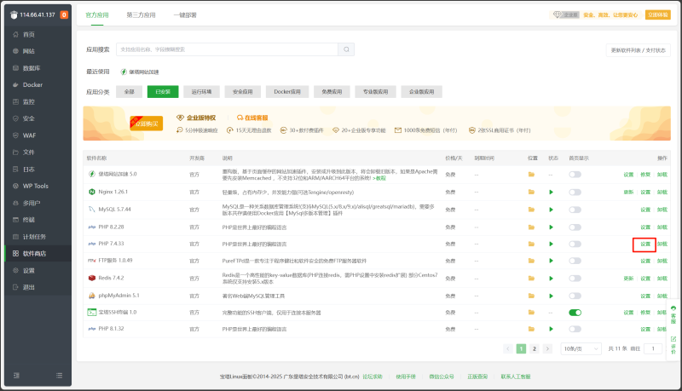Open the 客服 floating support icon
This screenshot has height=391, width=682.
[673, 314]
